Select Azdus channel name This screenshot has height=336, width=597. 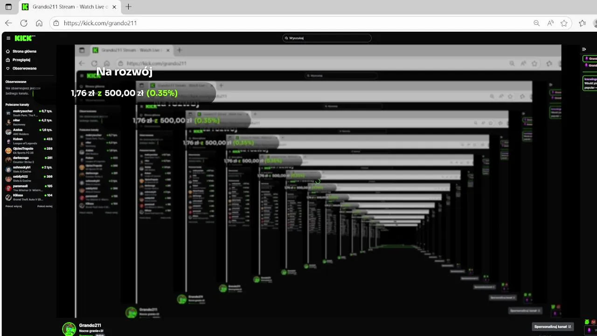click(x=18, y=130)
